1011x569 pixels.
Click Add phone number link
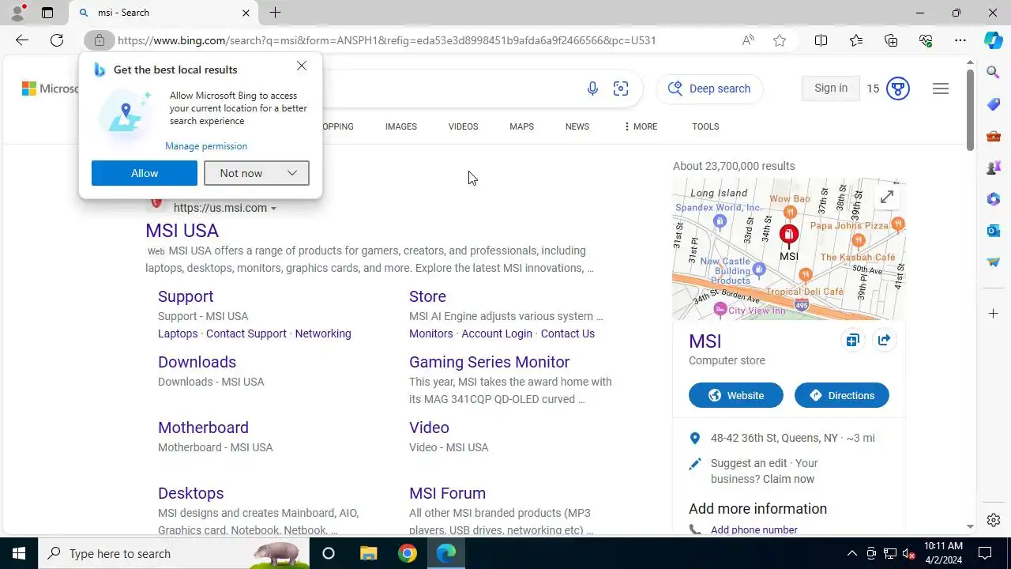pos(754,529)
